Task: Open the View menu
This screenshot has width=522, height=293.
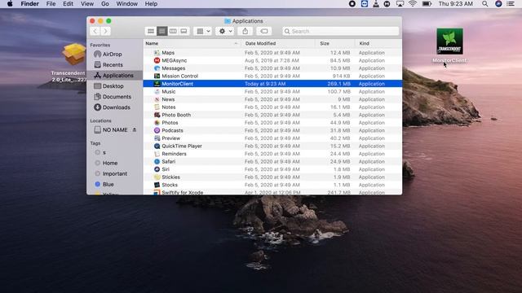Action: [x=87, y=4]
